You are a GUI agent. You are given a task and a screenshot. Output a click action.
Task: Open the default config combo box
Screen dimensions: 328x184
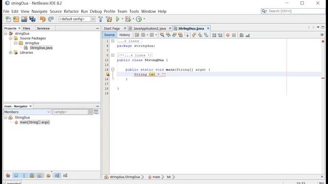click(x=77, y=19)
